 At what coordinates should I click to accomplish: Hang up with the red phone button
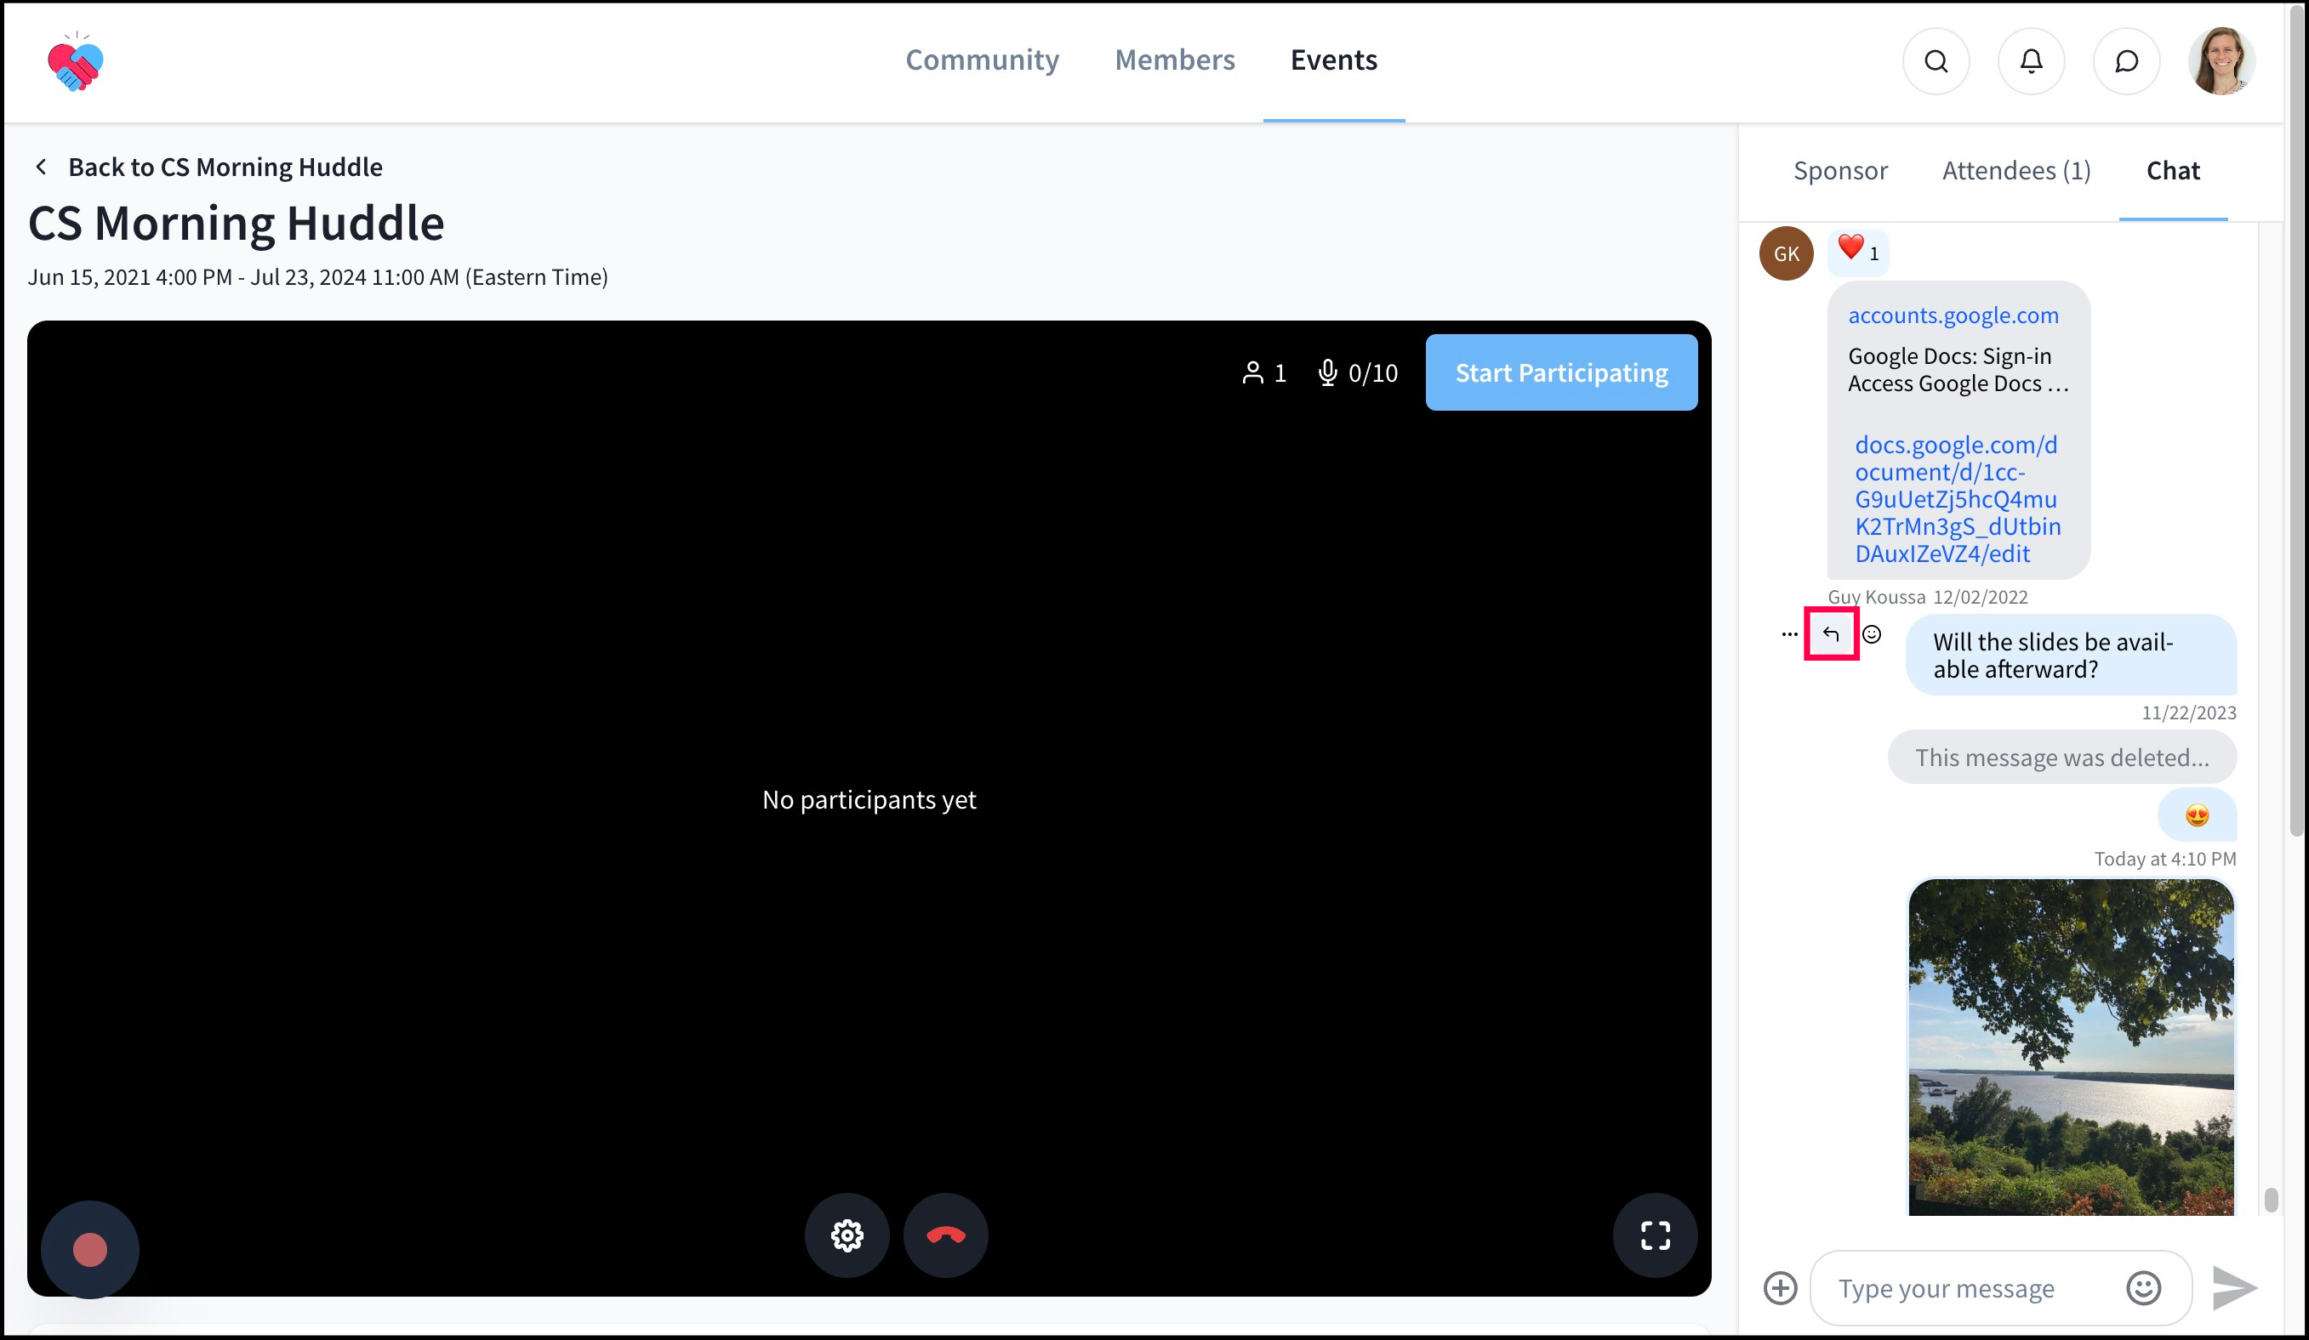(x=944, y=1235)
